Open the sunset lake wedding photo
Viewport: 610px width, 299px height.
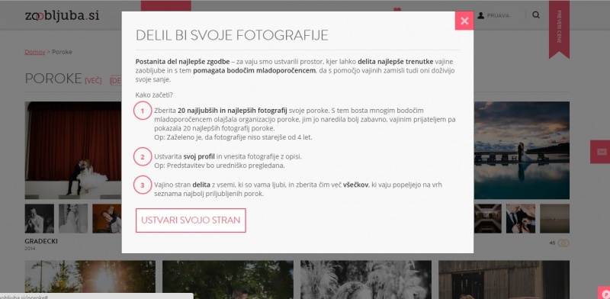tap(522, 150)
